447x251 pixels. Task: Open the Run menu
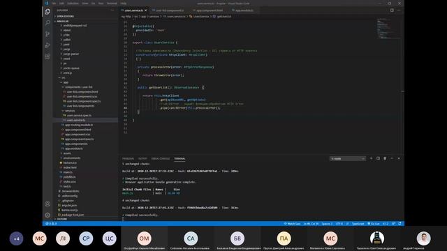(101, 3)
